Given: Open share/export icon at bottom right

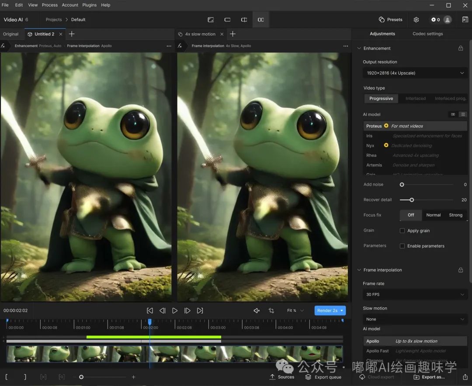Looking at the screenshot, I should (465, 377).
